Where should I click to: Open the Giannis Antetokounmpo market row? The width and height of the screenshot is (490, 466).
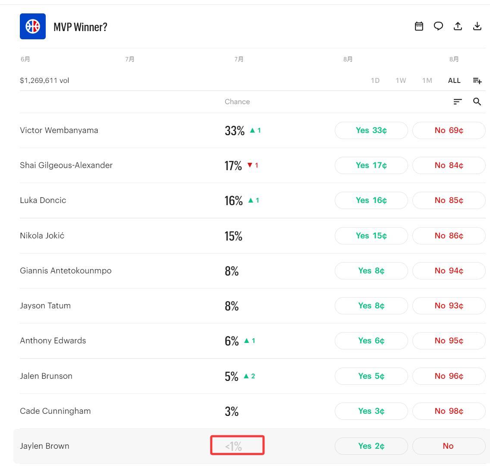pos(252,271)
